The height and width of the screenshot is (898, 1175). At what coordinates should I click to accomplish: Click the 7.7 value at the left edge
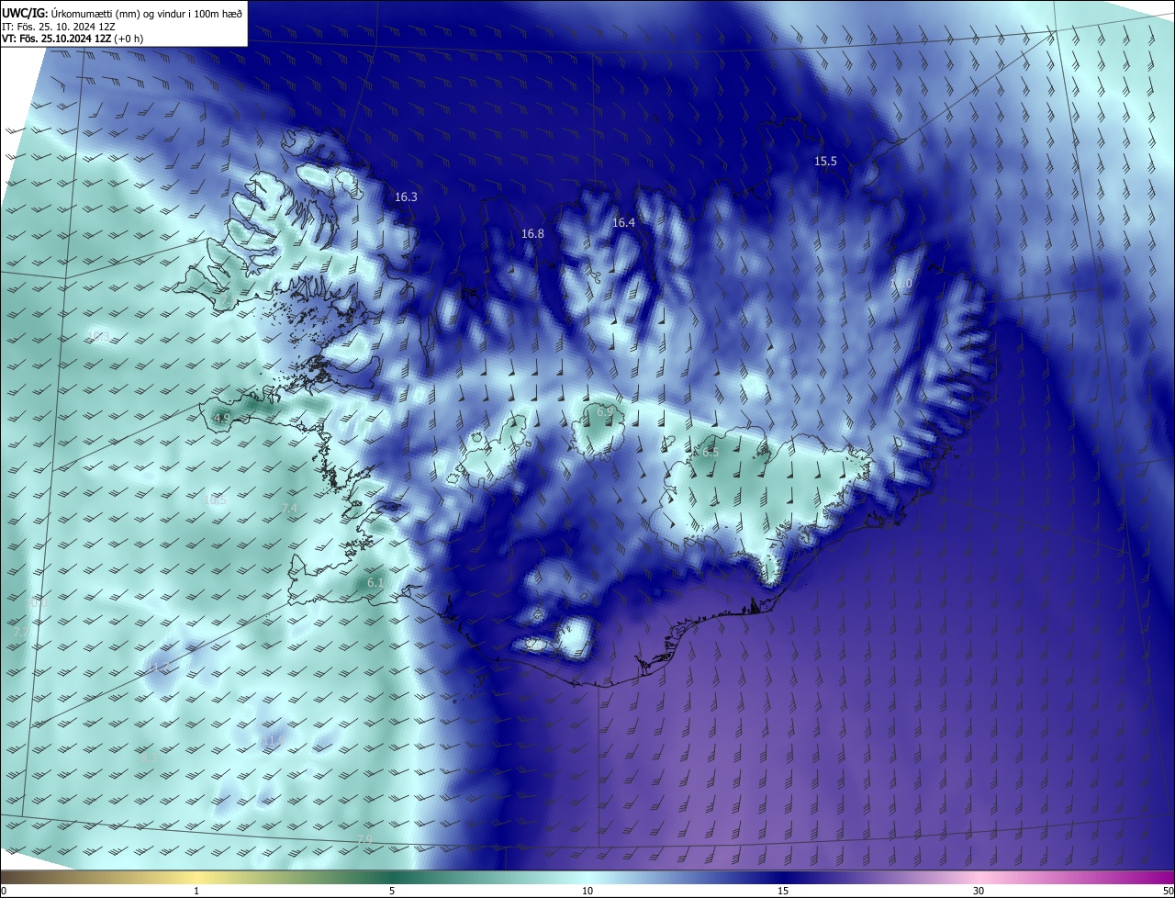pos(21,633)
